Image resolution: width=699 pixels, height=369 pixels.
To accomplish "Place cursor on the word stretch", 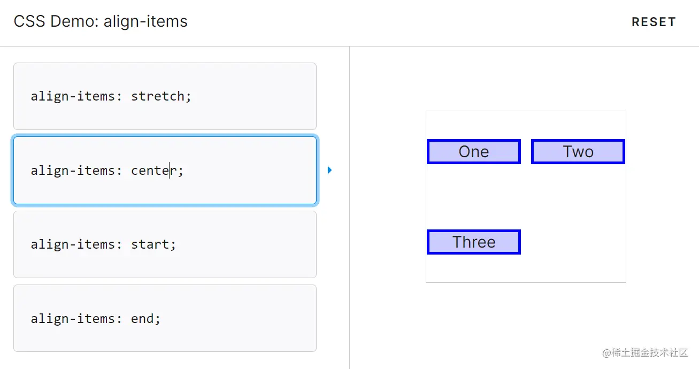I will [x=157, y=96].
